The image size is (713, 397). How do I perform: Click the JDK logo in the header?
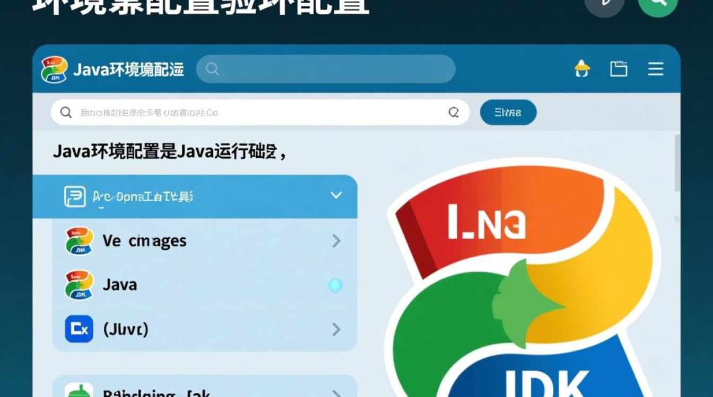(x=54, y=69)
